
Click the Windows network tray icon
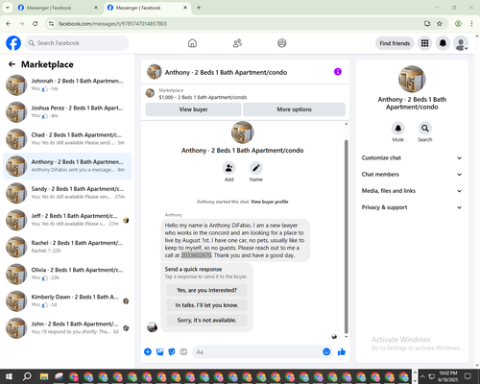[x=432, y=376]
